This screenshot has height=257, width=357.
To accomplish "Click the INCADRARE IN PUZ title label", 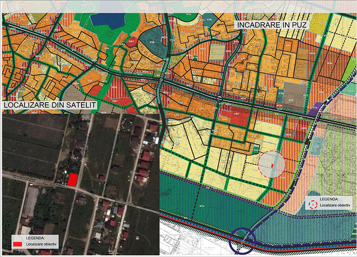I will 272,25.
